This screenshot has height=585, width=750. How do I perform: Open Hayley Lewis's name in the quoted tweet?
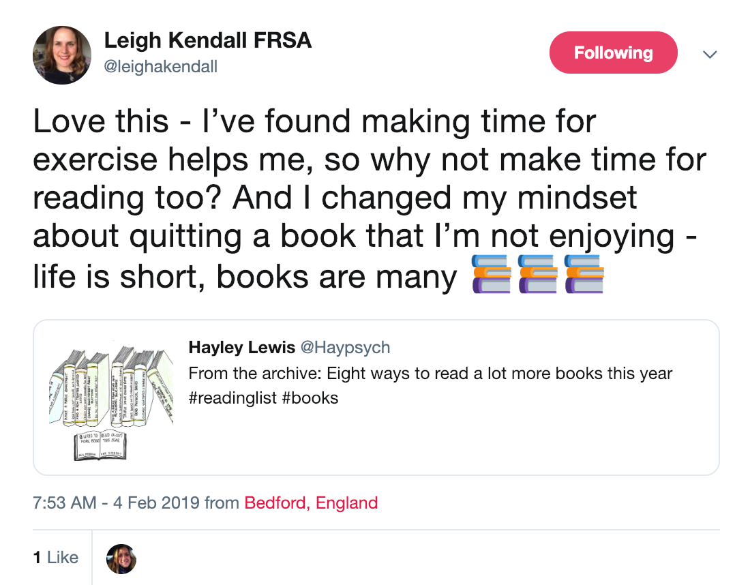(x=241, y=348)
